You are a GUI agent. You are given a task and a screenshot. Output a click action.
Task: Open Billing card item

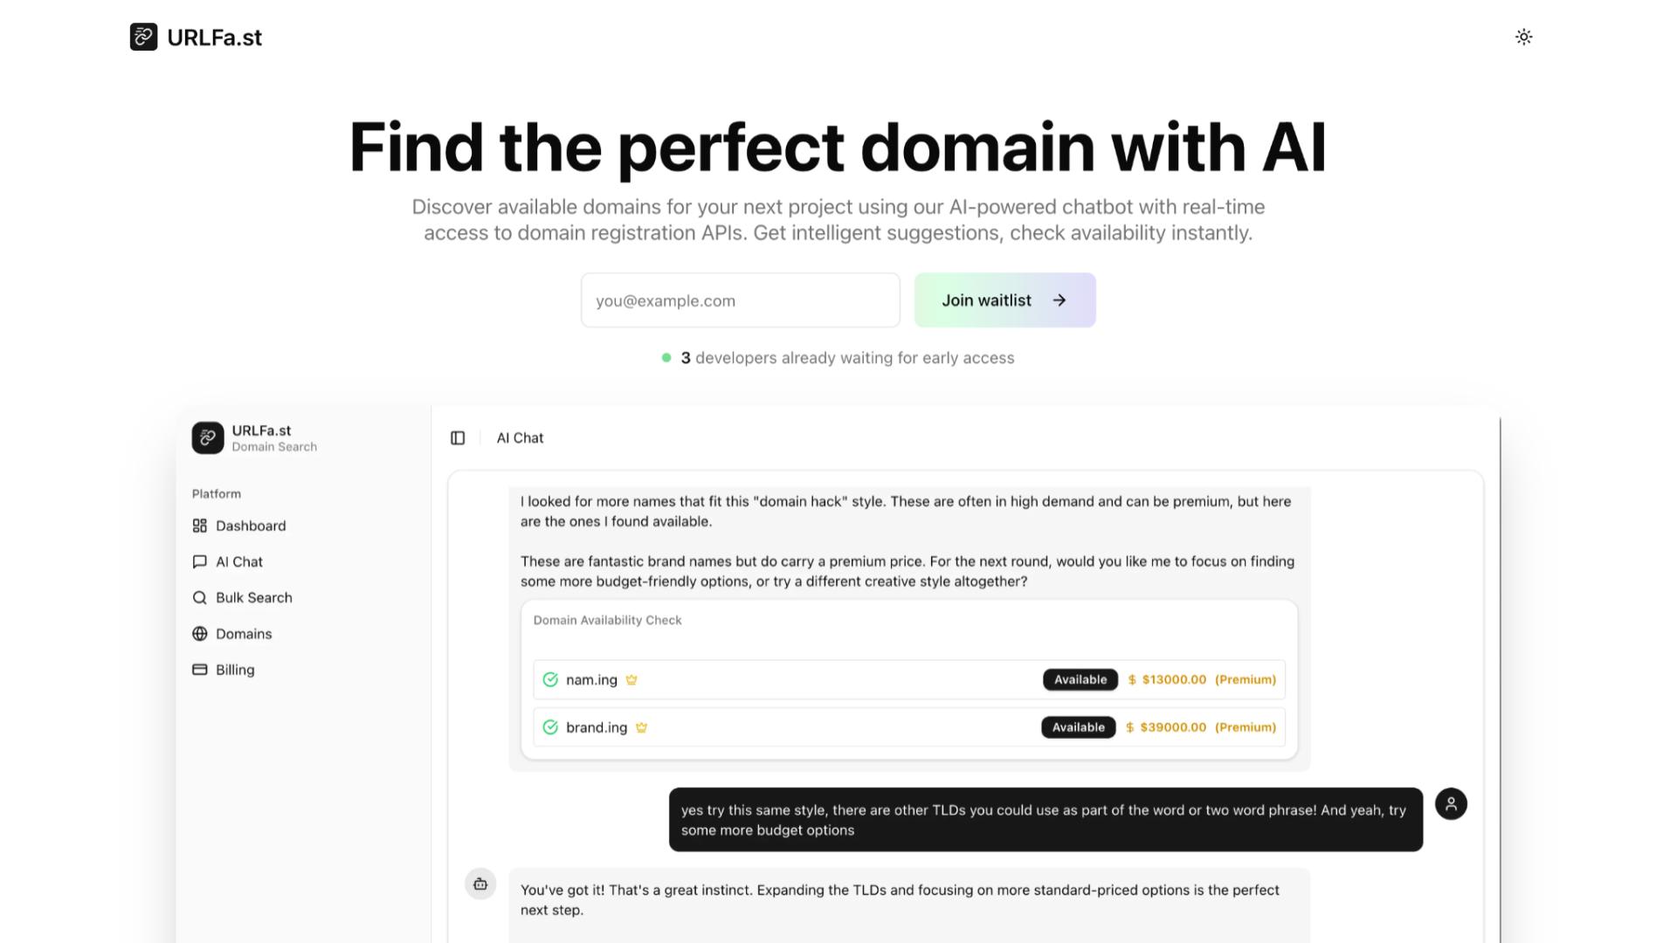[224, 670]
